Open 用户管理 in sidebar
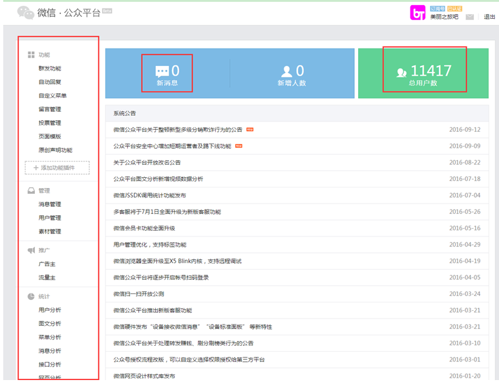The width and height of the screenshot is (499, 382). point(50,218)
